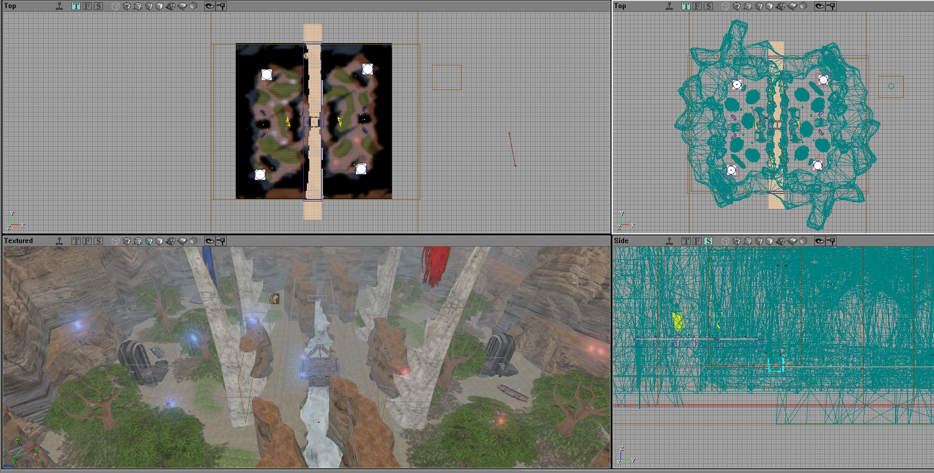The image size is (934, 473).
Task: Toggle the eye icon in Side viewport
Action: coord(819,241)
